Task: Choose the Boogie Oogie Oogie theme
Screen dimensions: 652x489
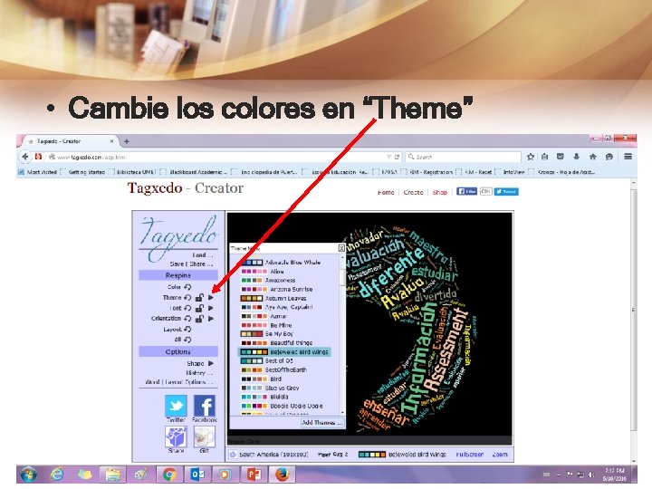Action: (x=283, y=406)
